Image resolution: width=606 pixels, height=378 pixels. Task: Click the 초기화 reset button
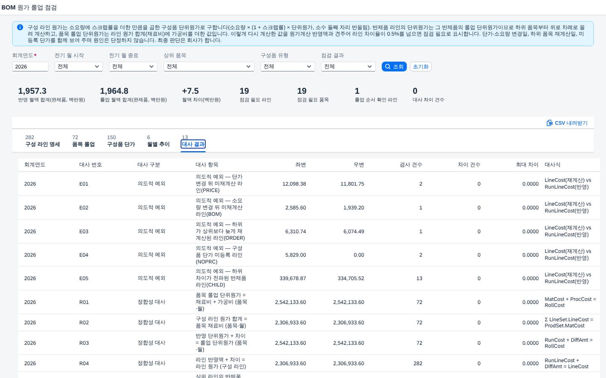pyautogui.click(x=420, y=66)
